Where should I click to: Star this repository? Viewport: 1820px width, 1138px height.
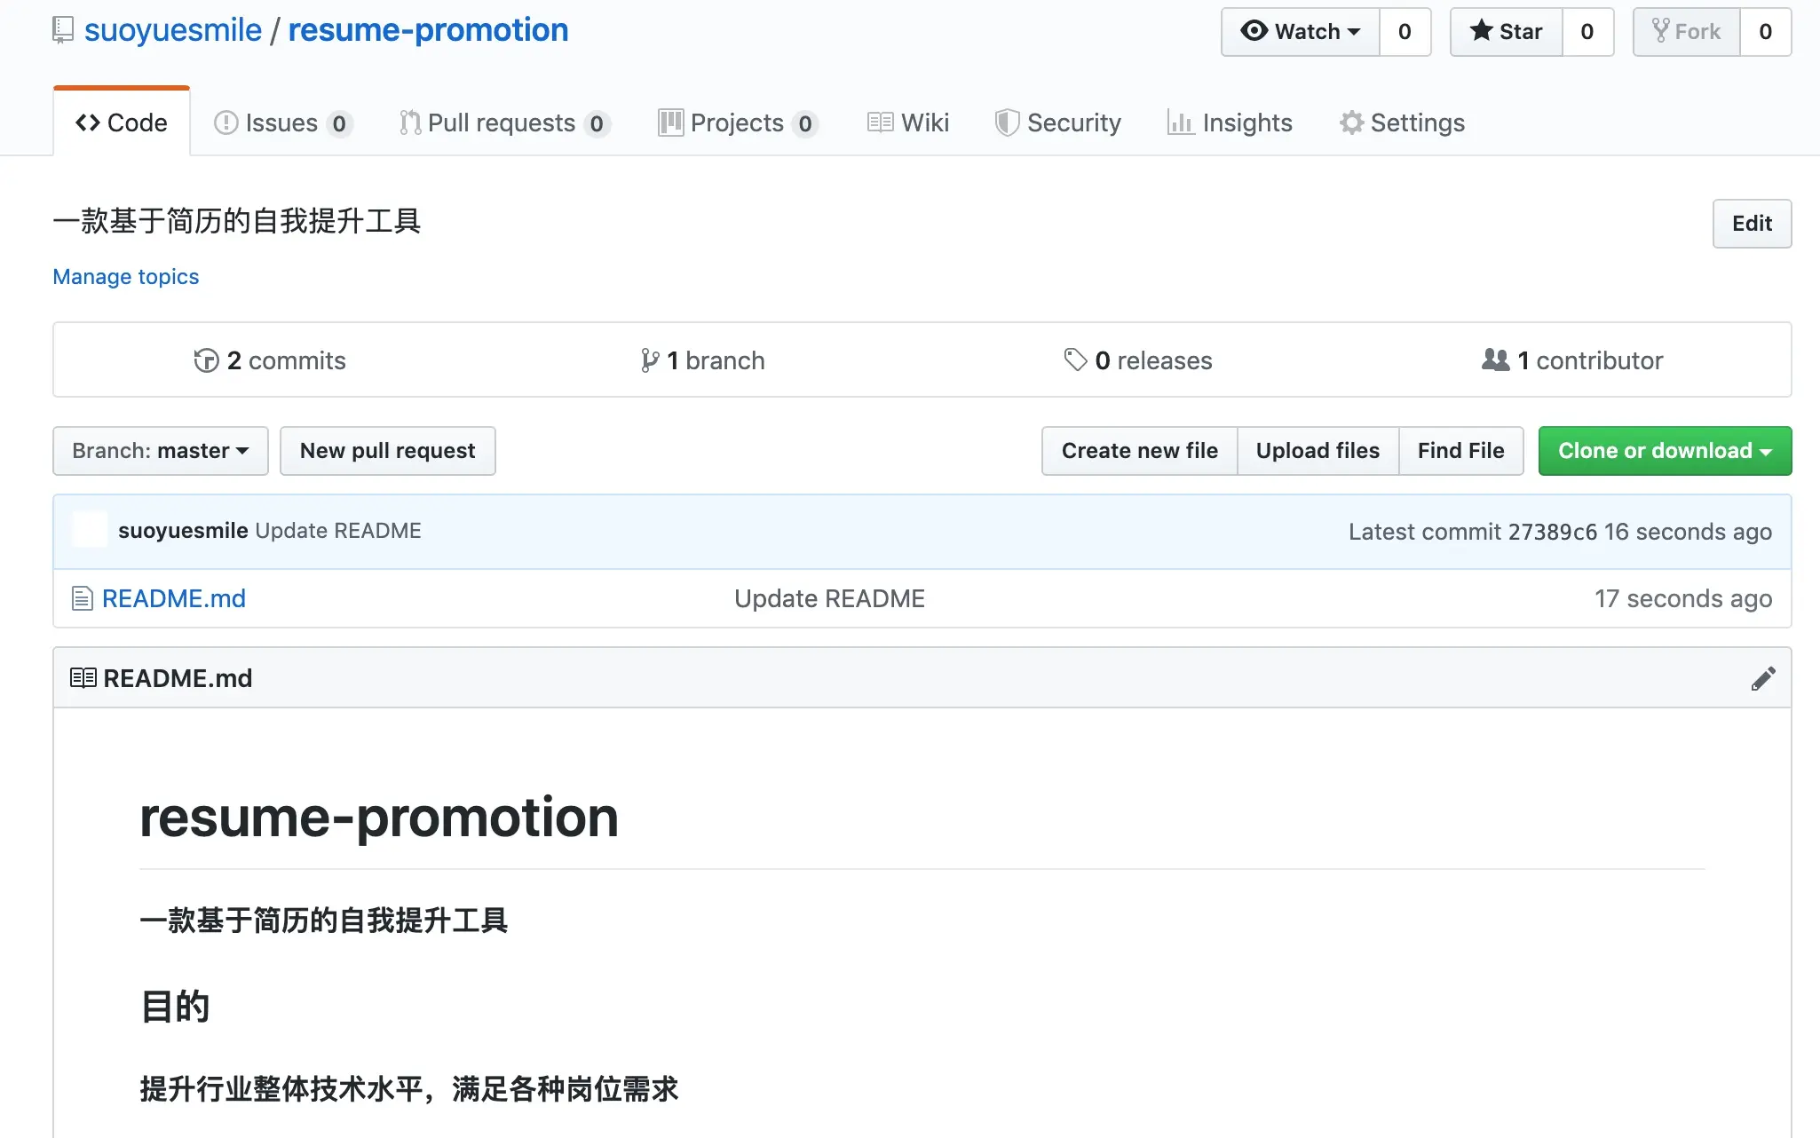1507,32
